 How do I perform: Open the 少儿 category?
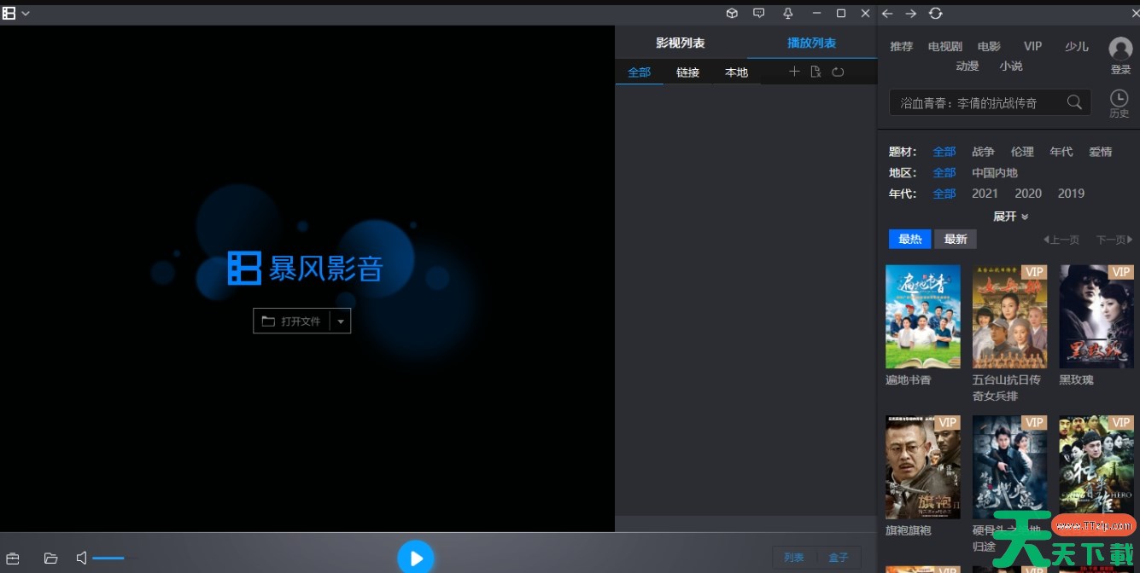pyautogui.click(x=1077, y=46)
